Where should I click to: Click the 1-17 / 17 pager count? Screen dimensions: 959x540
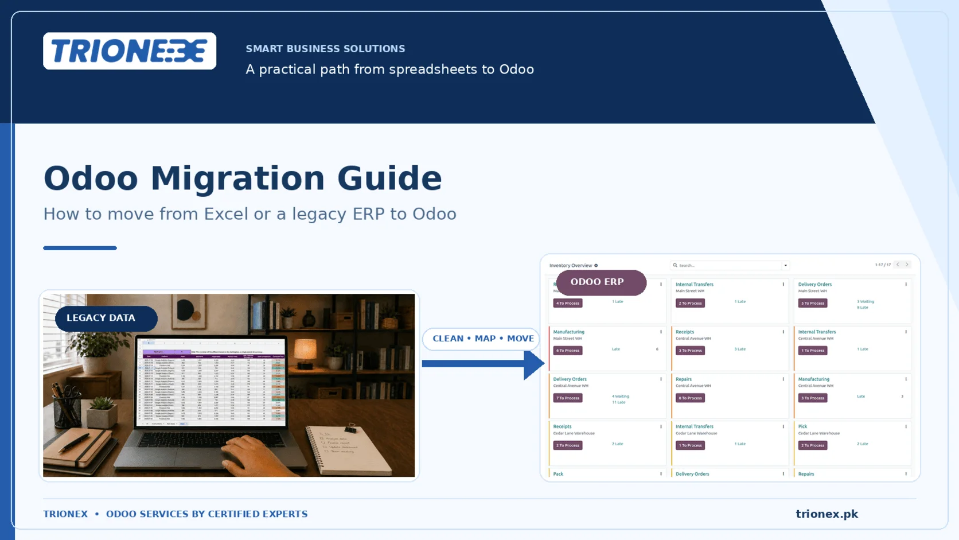tap(883, 265)
